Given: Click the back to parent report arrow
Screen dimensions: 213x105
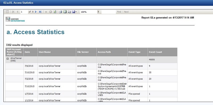Looking at the screenshot, I should [46, 12].
